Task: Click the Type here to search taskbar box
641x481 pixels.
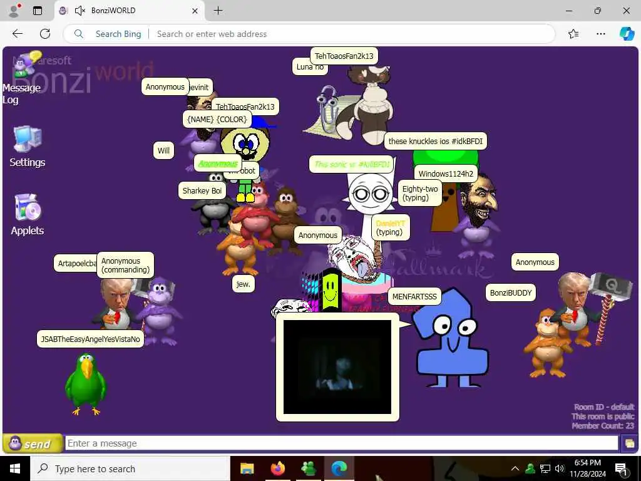Action: pyautogui.click(x=130, y=468)
